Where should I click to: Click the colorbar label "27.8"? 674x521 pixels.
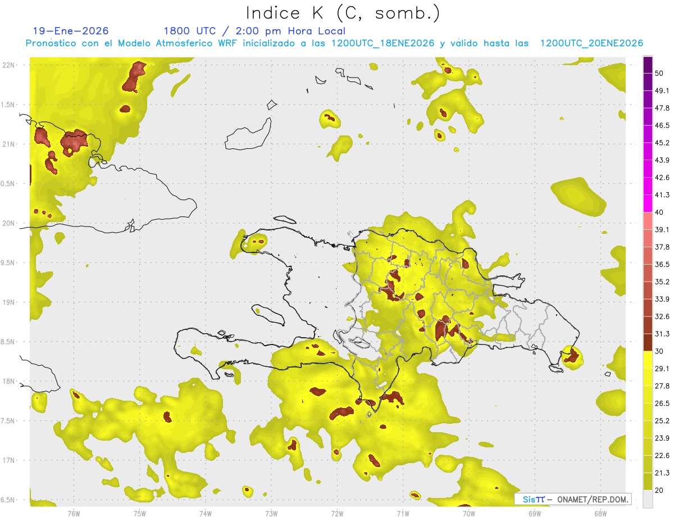coord(662,386)
